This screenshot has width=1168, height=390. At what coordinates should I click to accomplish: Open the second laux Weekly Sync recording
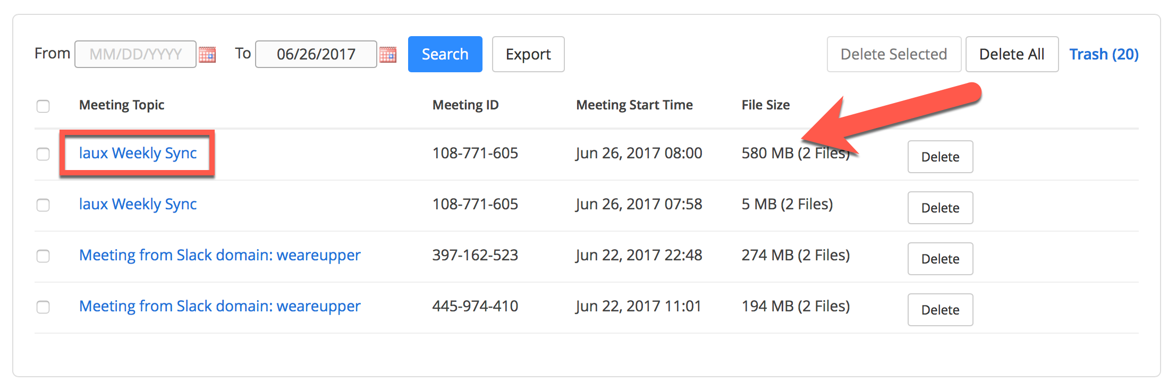[138, 204]
